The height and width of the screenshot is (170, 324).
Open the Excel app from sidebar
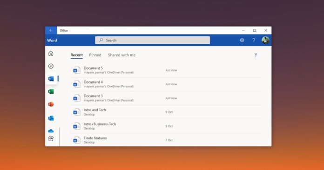[51, 91]
